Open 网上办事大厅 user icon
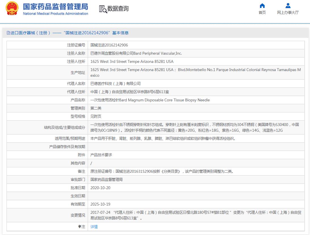The width and height of the screenshot is (310, 235). click(x=288, y=5)
